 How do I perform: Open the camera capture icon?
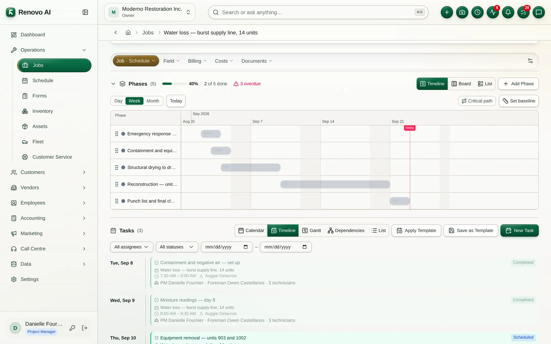pyautogui.click(x=462, y=12)
